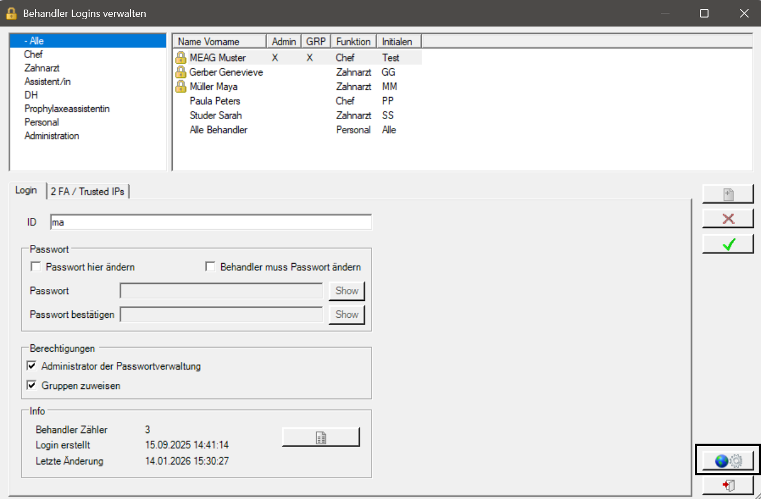The width and height of the screenshot is (761, 499).
Task: Uncheck 'Administrator der Passwortverwaltung'
Action: (32, 366)
